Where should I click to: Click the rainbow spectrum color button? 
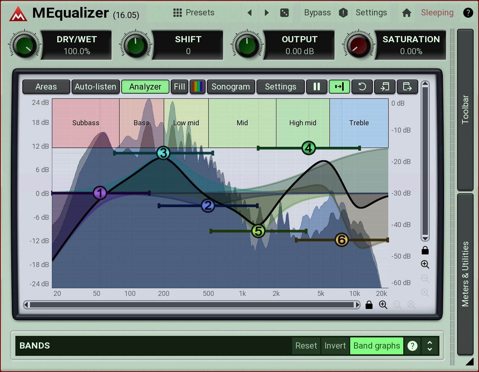pos(198,87)
